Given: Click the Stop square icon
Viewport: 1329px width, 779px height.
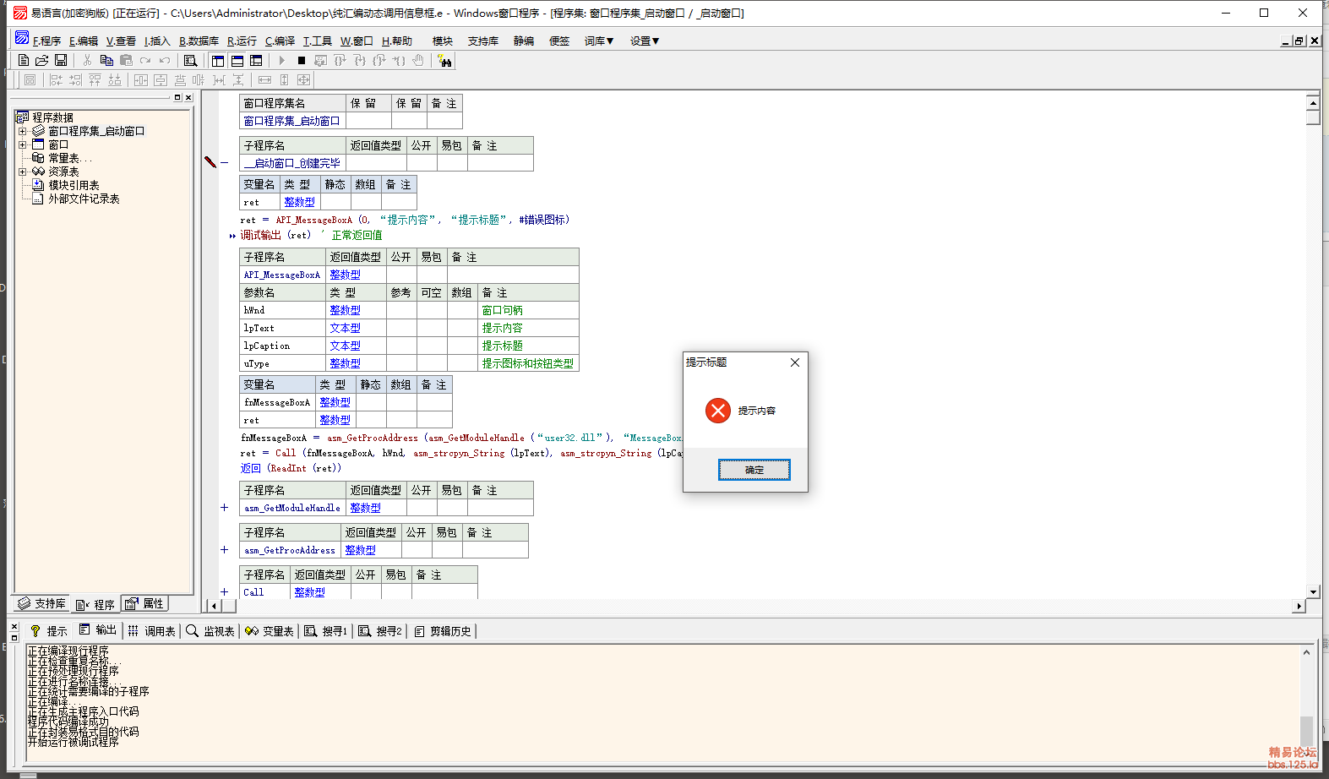Looking at the screenshot, I should (302, 61).
